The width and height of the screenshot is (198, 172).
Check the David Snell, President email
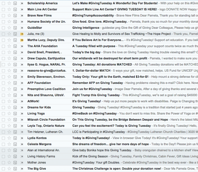tap(3, 52)
